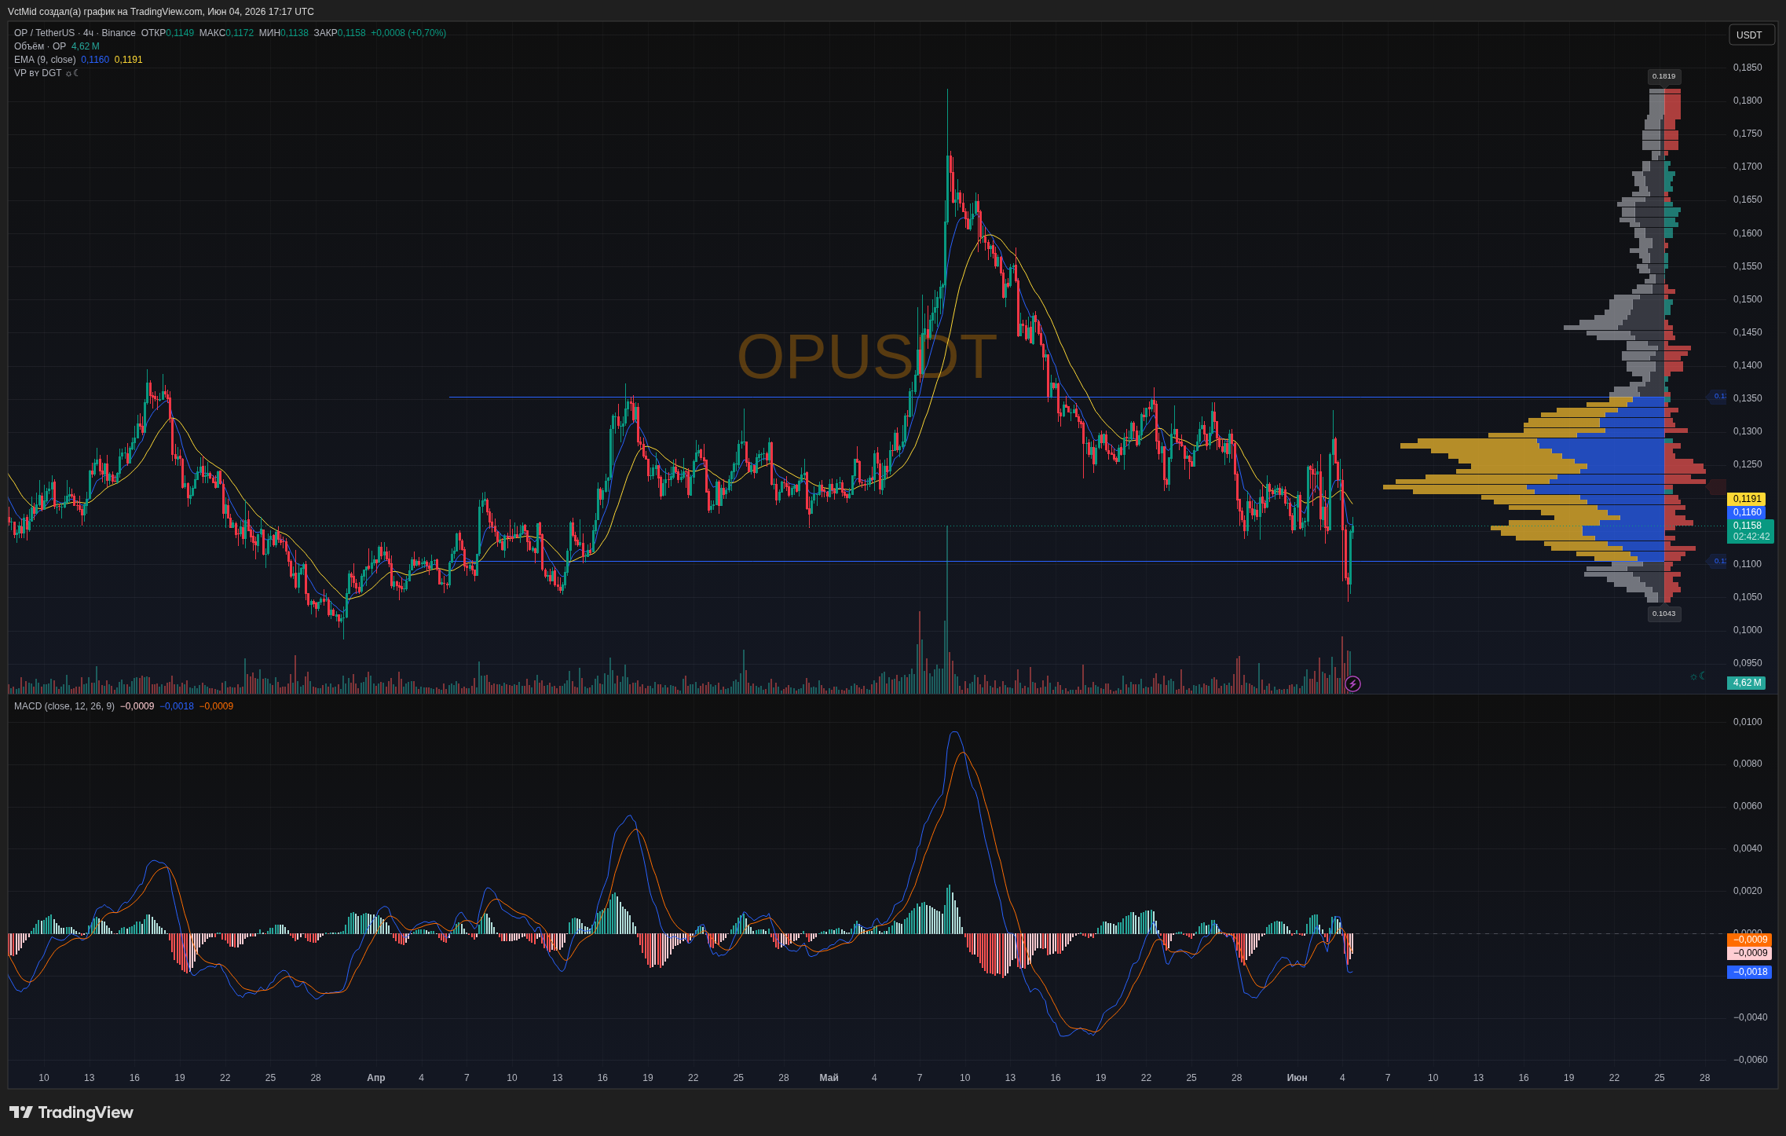Select the VP by DGT indicator legend
The width and height of the screenshot is (1786, 1136).
(x=38, y=73)
